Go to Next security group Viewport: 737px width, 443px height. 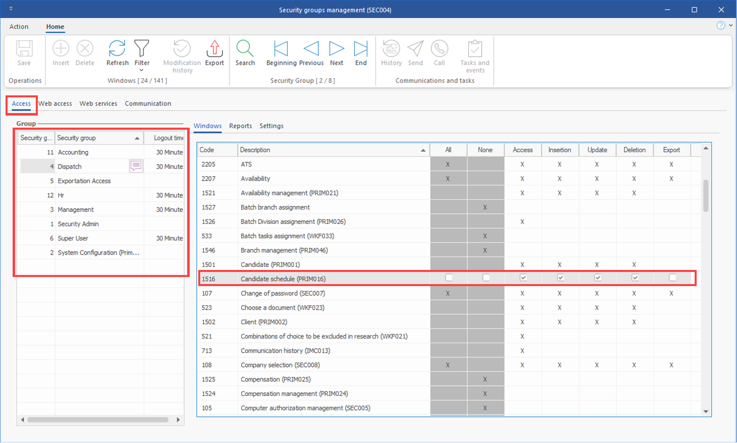pos(336,49)
